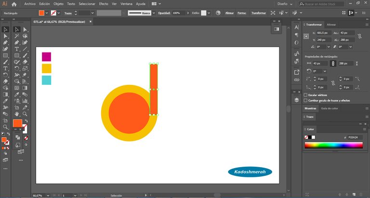This screenshot has width=370, height=198.
Task: Enable Escalar vértices checkbox
Action: click(x=305, y=95)
